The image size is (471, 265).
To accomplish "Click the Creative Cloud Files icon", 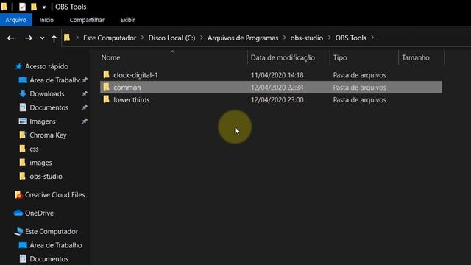I will pyautogui.click(x=18, y=195).
